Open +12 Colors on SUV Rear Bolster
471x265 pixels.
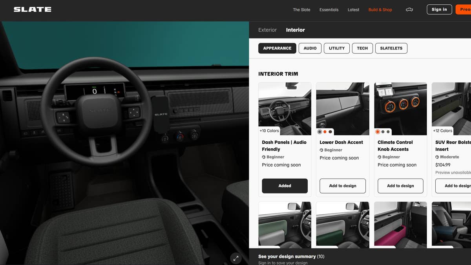[443, 131]
